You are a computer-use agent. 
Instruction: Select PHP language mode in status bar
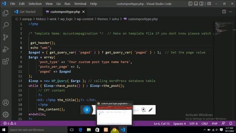click(x=215, y=124)
